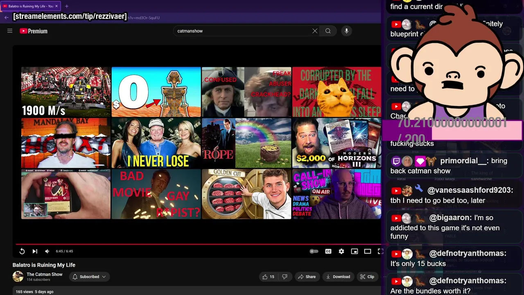Screen dimensions: 524x295
Task: Open the $2,000 of Modern Horizons video
Action: (x=337, y=143)
